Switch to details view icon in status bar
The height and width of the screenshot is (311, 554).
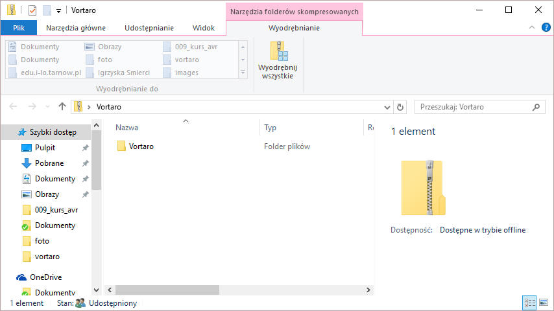coord(527,303)
